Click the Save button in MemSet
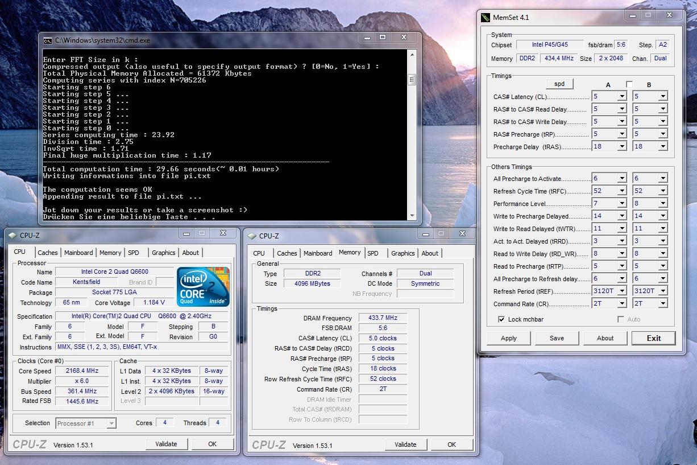The width and height of the screenshot is (697, 465). click(557, 338)
